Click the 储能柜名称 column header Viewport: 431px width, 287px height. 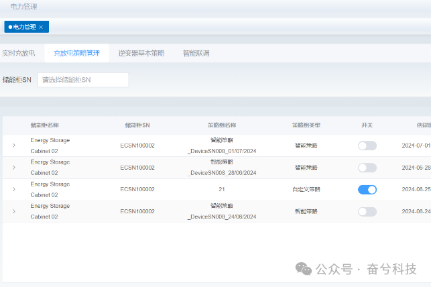tap(44, 125)
